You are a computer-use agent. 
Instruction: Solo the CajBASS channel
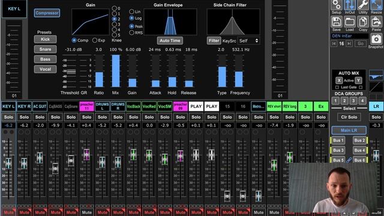tap(55, 117)
